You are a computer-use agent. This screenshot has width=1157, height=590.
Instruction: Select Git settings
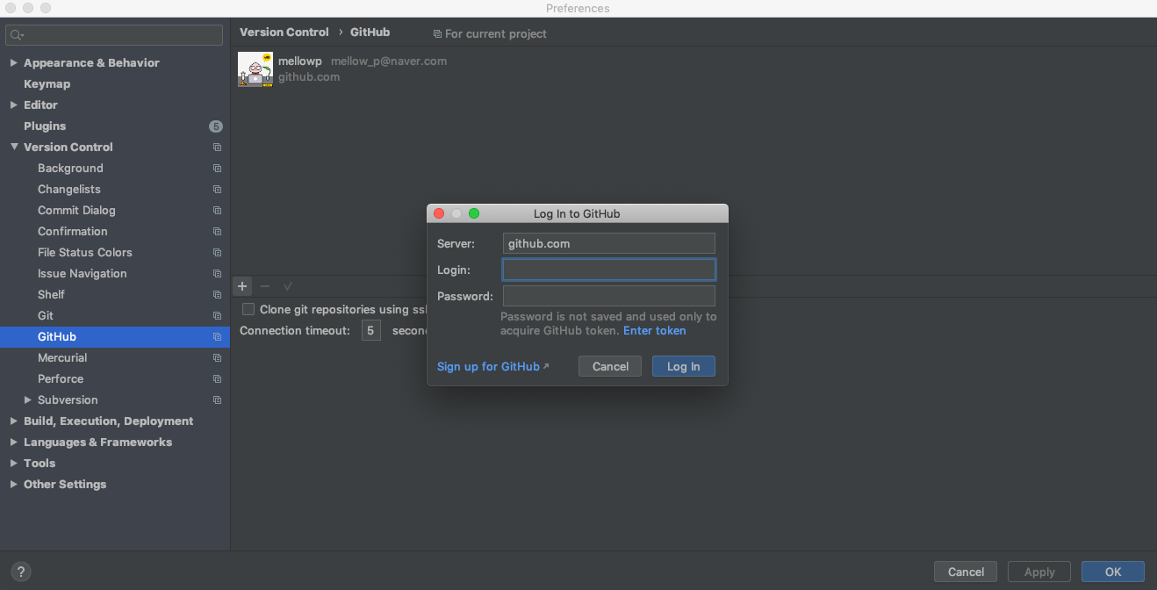[x=46, y=316]
